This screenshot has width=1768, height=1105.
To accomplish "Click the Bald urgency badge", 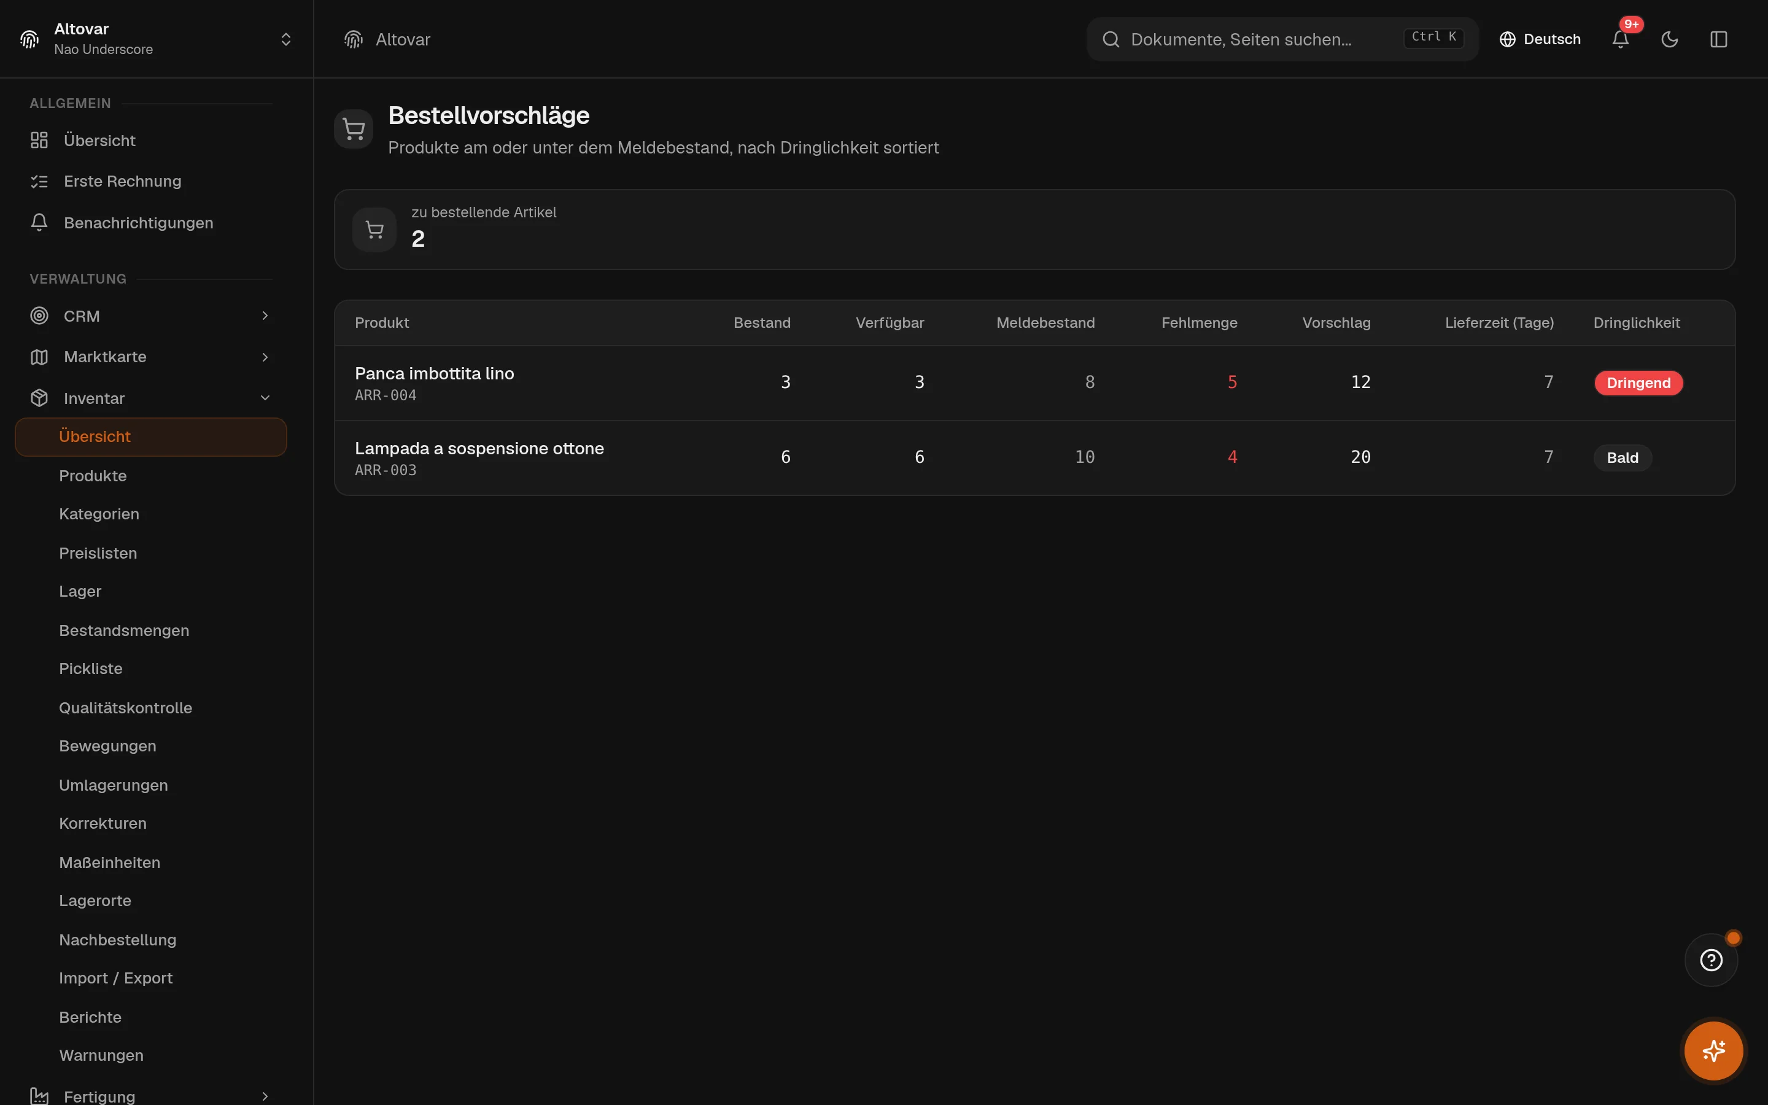I will click(x=1622, y=458).
